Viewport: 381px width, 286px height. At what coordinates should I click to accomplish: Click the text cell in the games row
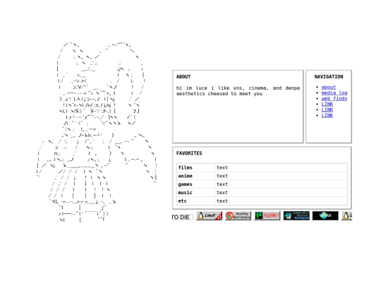click(x=281, y=184)
